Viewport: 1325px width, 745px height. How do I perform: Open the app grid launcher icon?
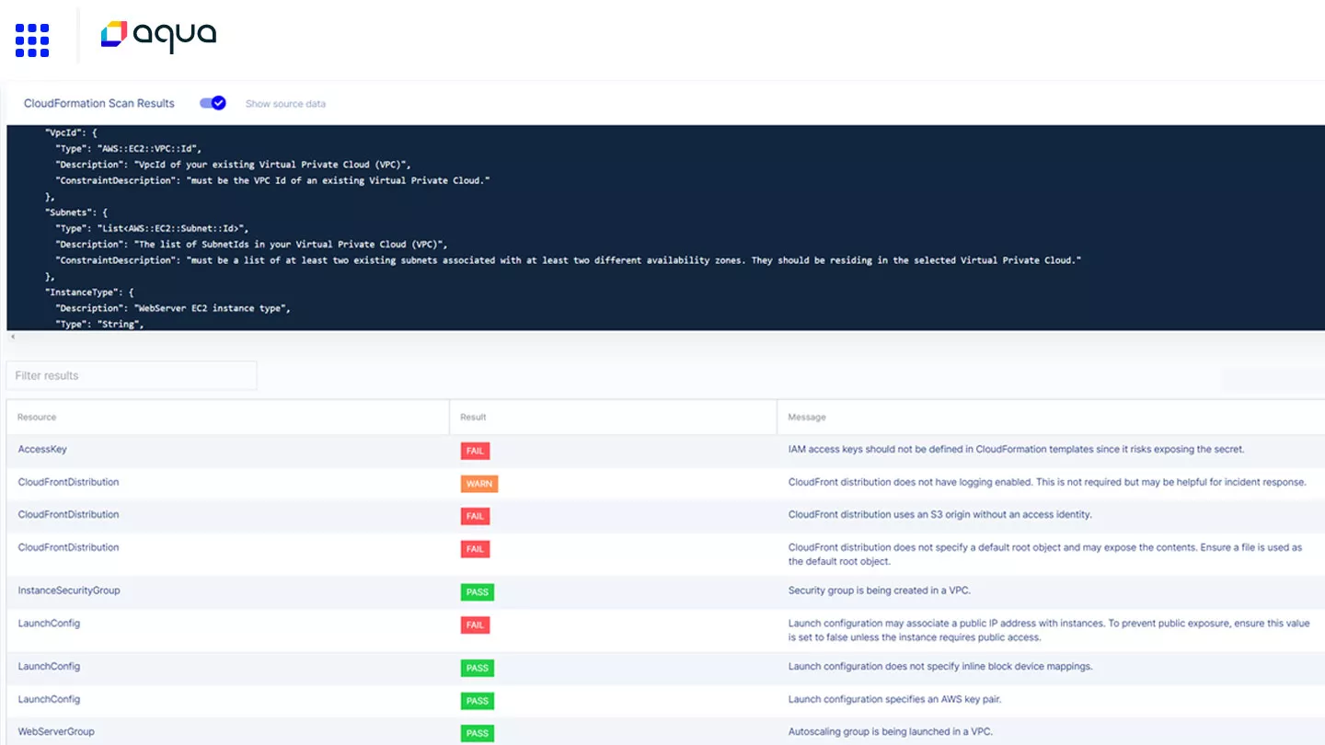tap(32, 40)
